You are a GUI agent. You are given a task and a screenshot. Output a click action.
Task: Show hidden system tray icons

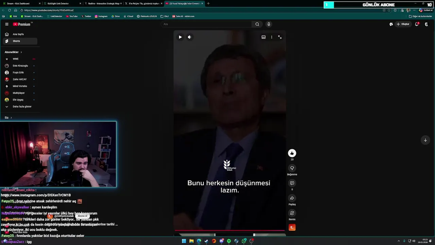click(399, 241)
